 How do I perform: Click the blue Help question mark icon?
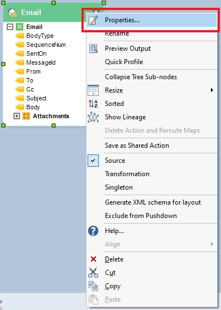[93, 231]
